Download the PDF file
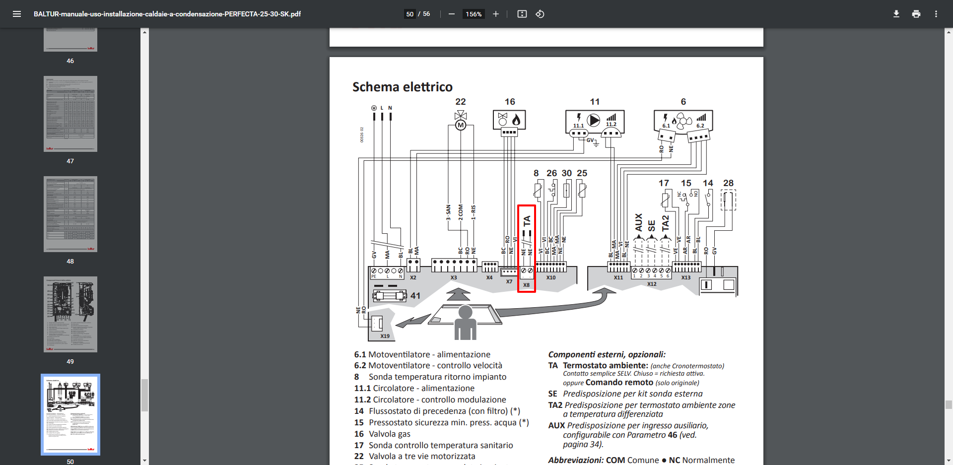 [896, 14]
